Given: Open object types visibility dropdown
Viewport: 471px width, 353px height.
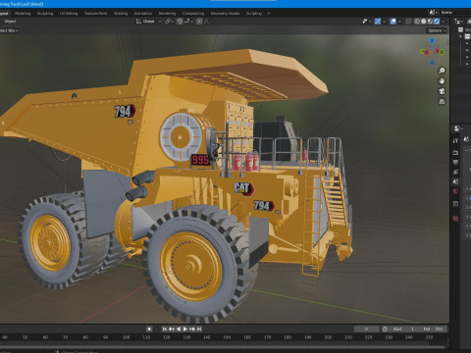Looking at the screenshot, I should tap(367, 22).
